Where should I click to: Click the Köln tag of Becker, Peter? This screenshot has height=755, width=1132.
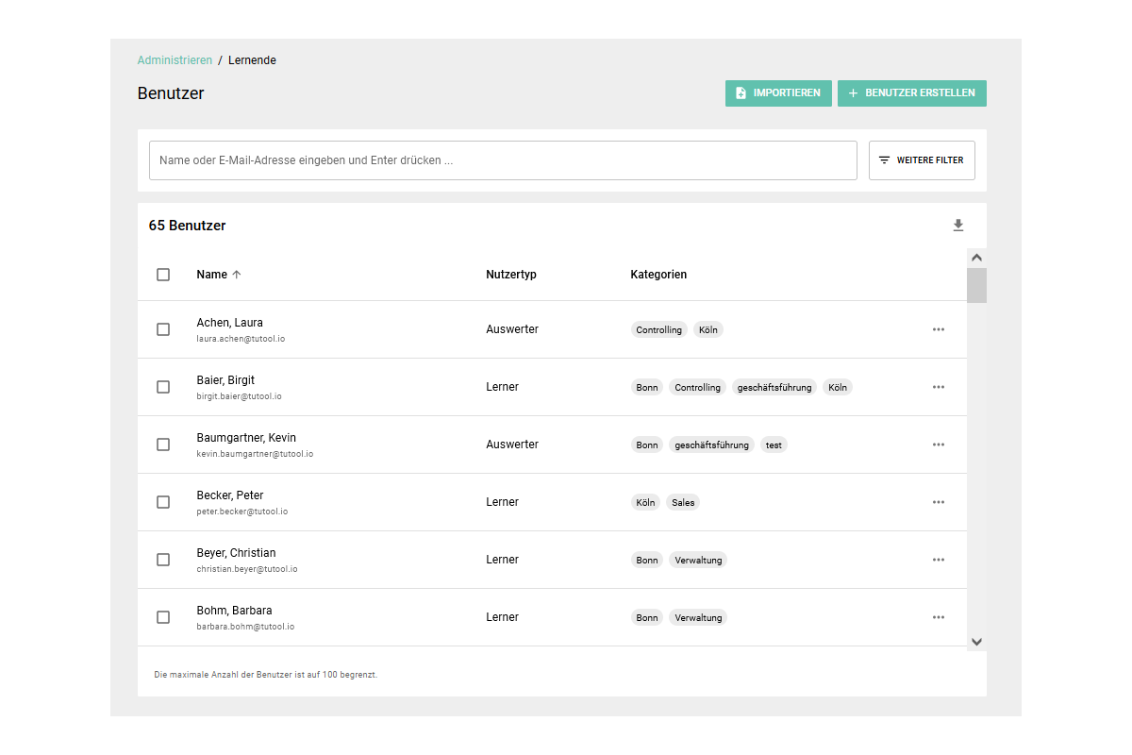click(x=645, y=503)
